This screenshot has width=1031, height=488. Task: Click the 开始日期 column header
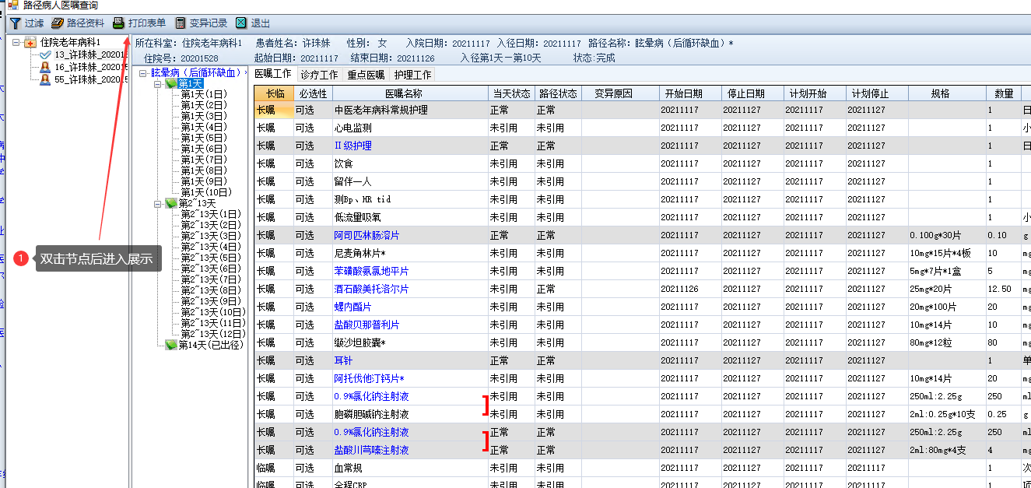pos(690,93)
